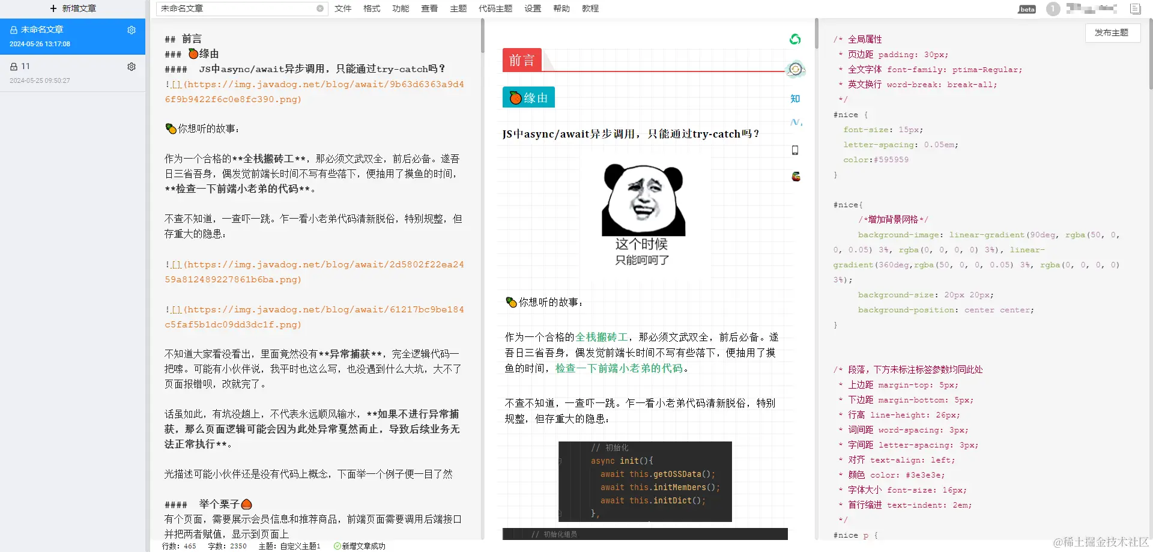Open the 代码主题 menu
Image resolution: width=1153 pixels, height=552 pixels.
click(495, 8)
